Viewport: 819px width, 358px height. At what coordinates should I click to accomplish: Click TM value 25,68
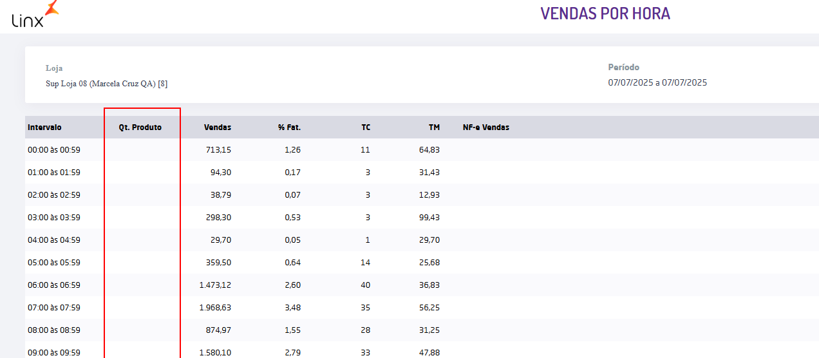[429, 263]
